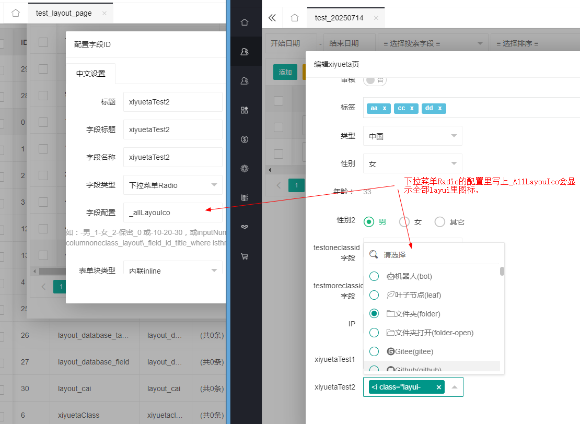Viewport: 580px width, 424px height.
Task: Open the 字段类型 下拉菜单Radio dropdown
Action: coord(172,185)
